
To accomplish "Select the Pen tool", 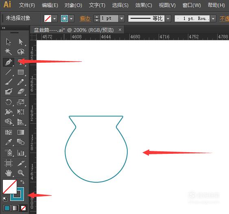I will (x=9, y=62).
